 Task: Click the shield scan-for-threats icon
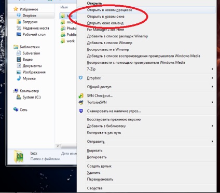[x=81, y=111]
